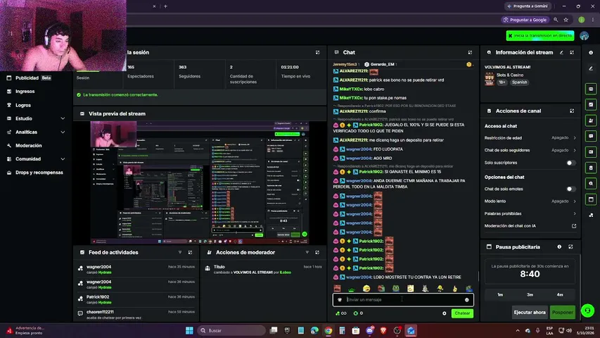Image resolution: width=600 pixels, height=338 pixels.
Task: Click the Preguntar a Google button
Action: click(525, 20)
